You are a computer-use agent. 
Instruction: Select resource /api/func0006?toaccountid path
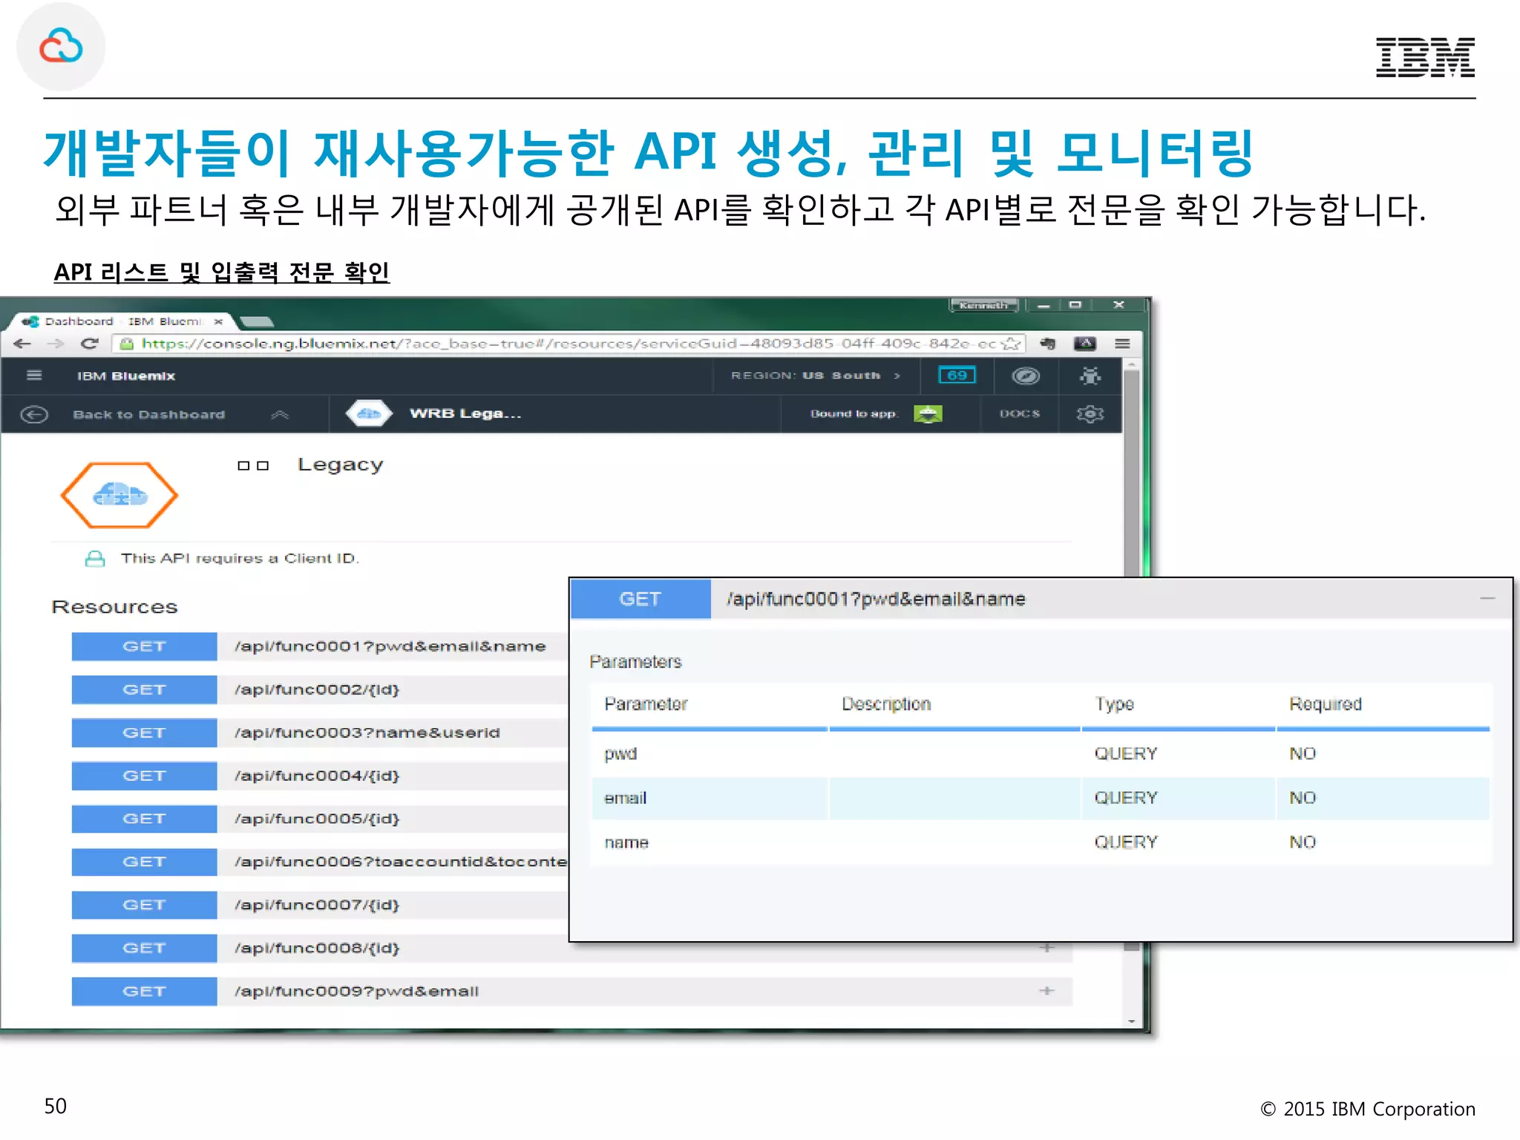click(401, 862)
